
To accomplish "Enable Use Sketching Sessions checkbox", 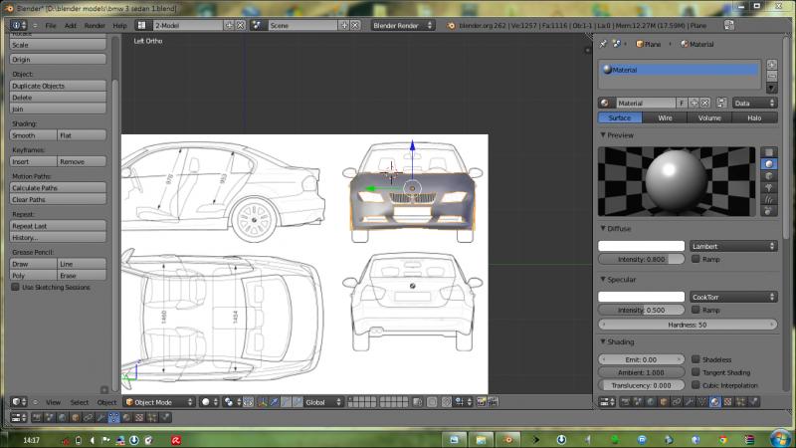I will 15,287.
